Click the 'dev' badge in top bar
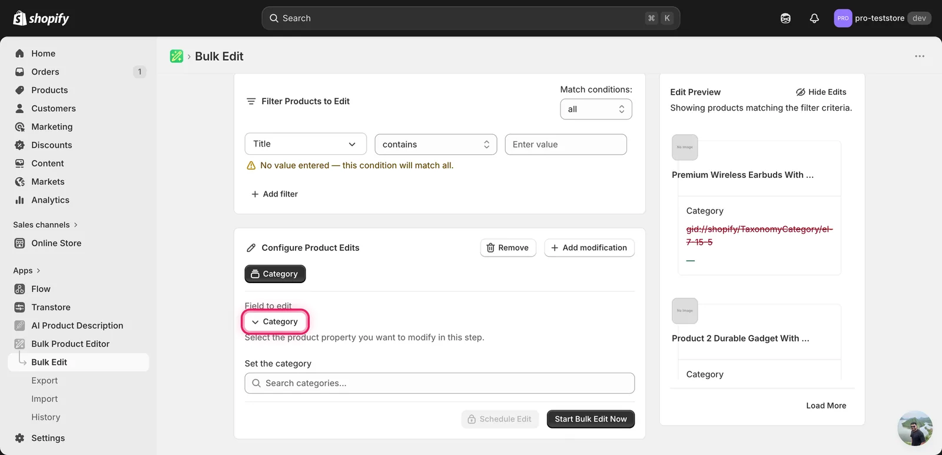The image size is (942, 455). point(919,18)
